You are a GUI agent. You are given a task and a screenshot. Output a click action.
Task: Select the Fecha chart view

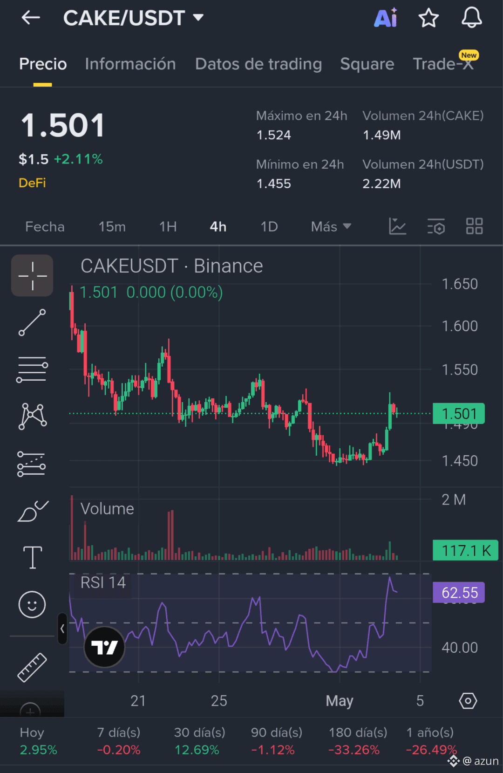(45, 226)
